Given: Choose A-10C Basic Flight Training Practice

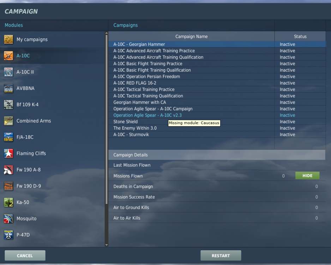Looking at the screenshot, I should pyautogui.click(x=148, y=64).
